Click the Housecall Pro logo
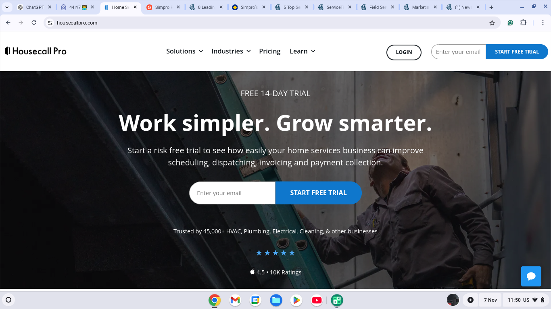Image resolution: width=551 pixels, height=309 pixels. (x=36, y=51)
